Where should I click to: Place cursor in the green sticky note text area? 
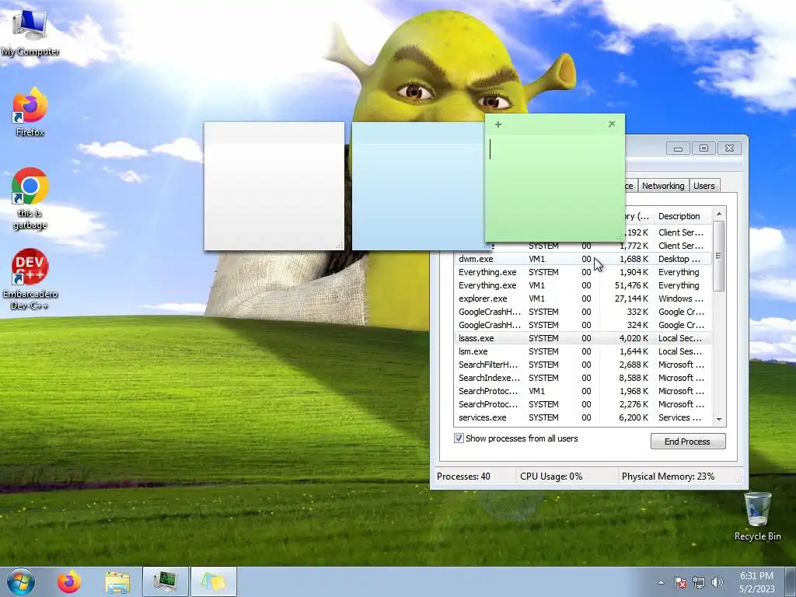[x=555, y=188]
